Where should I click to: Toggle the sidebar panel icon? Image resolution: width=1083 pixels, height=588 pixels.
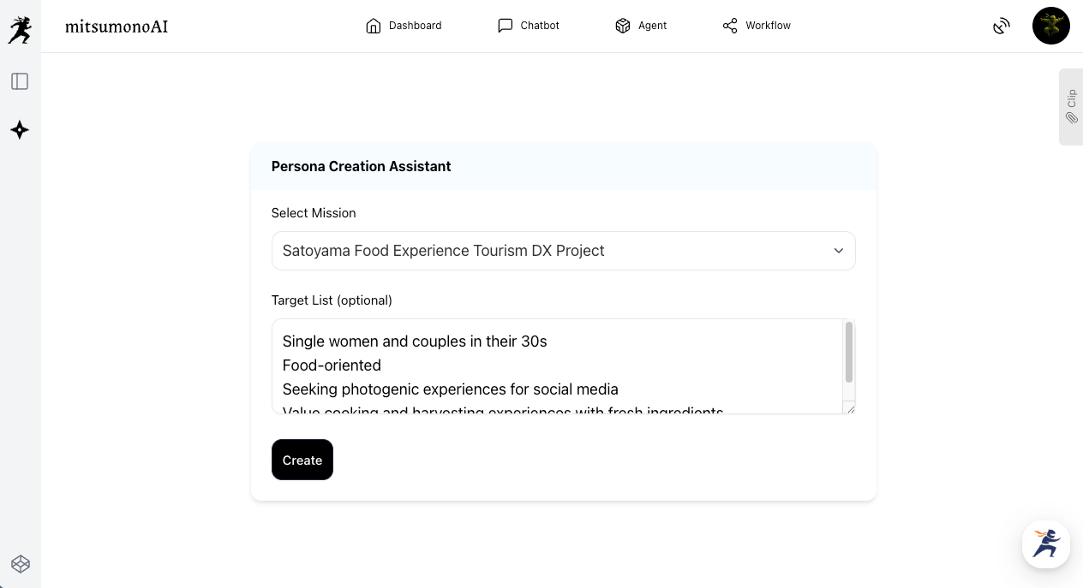20,81
